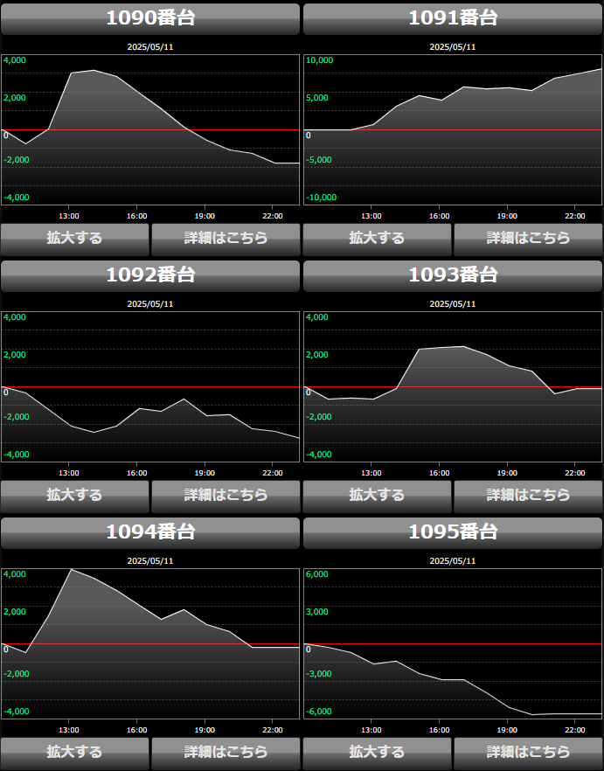
Task: Click the 2025/05/11 date above the 1093 graph
Action: coord(453,304)
